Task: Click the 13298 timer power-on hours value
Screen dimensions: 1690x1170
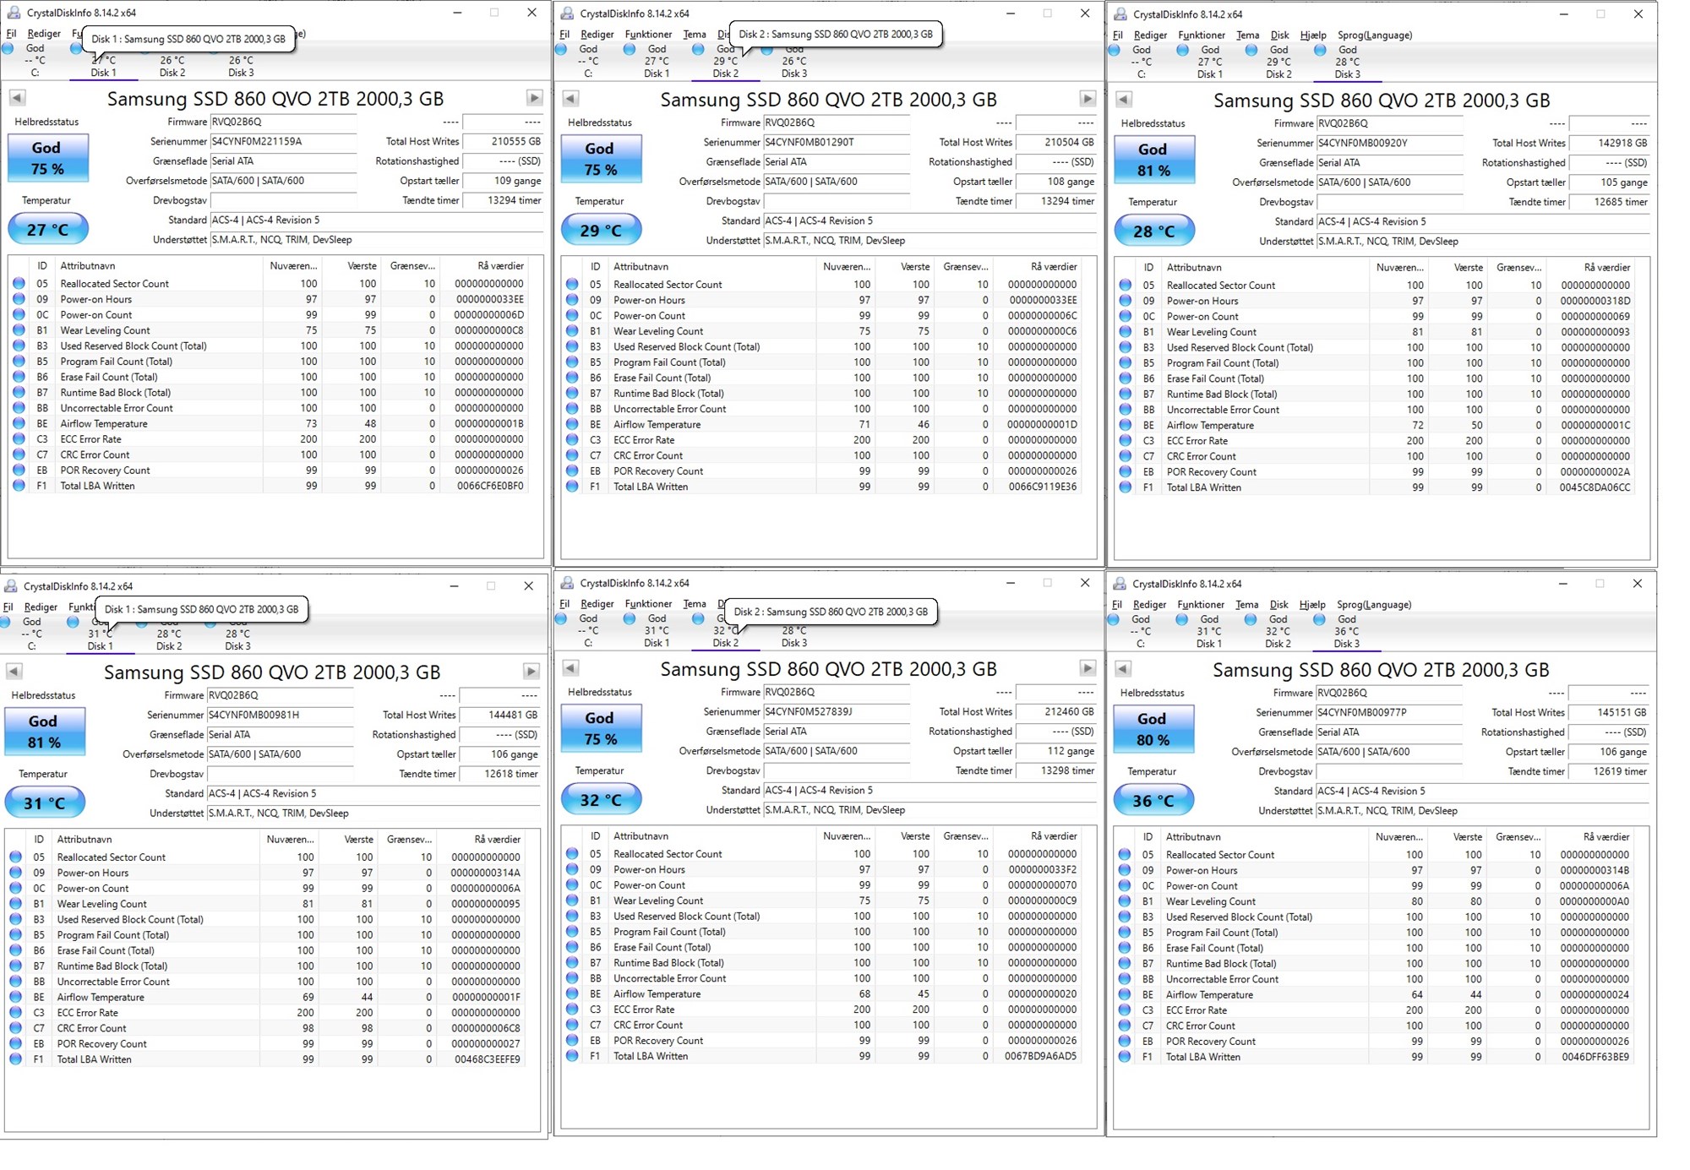Action: click(x=1056, y=770)
